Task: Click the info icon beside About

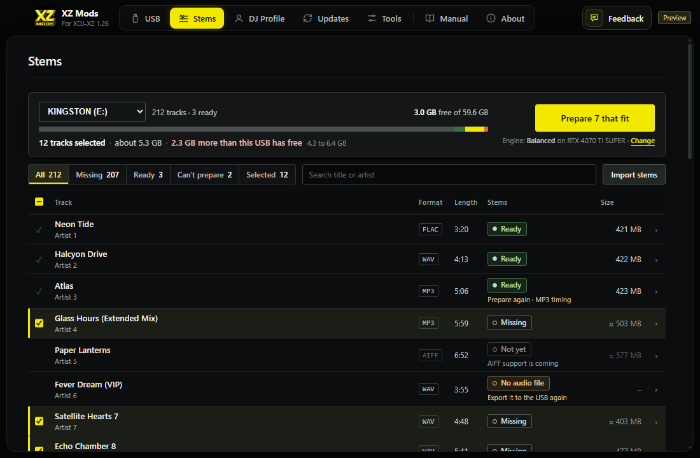Action: [x=491, y=18]
